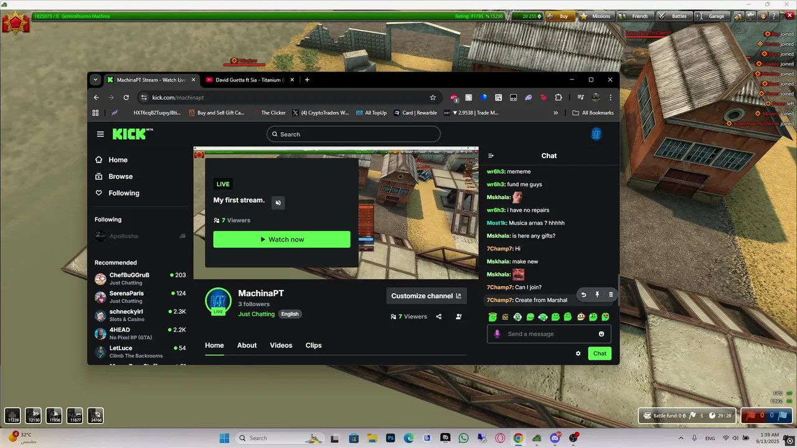Open schneckyirl recommended channel
797x448 pixels.
coord(140,315)
